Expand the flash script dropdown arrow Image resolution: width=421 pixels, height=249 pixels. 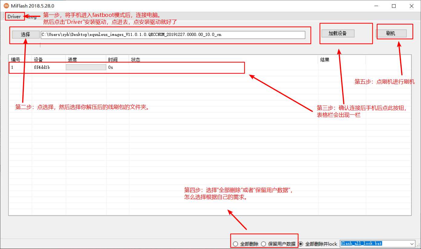click(x=412, y=244)
